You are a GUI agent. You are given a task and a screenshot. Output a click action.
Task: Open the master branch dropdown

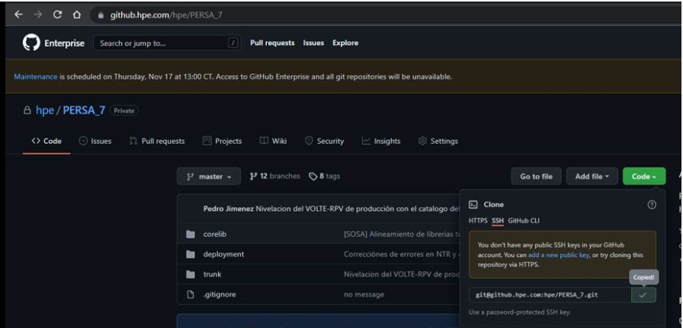pyautogui.click(x=209, y=177)
